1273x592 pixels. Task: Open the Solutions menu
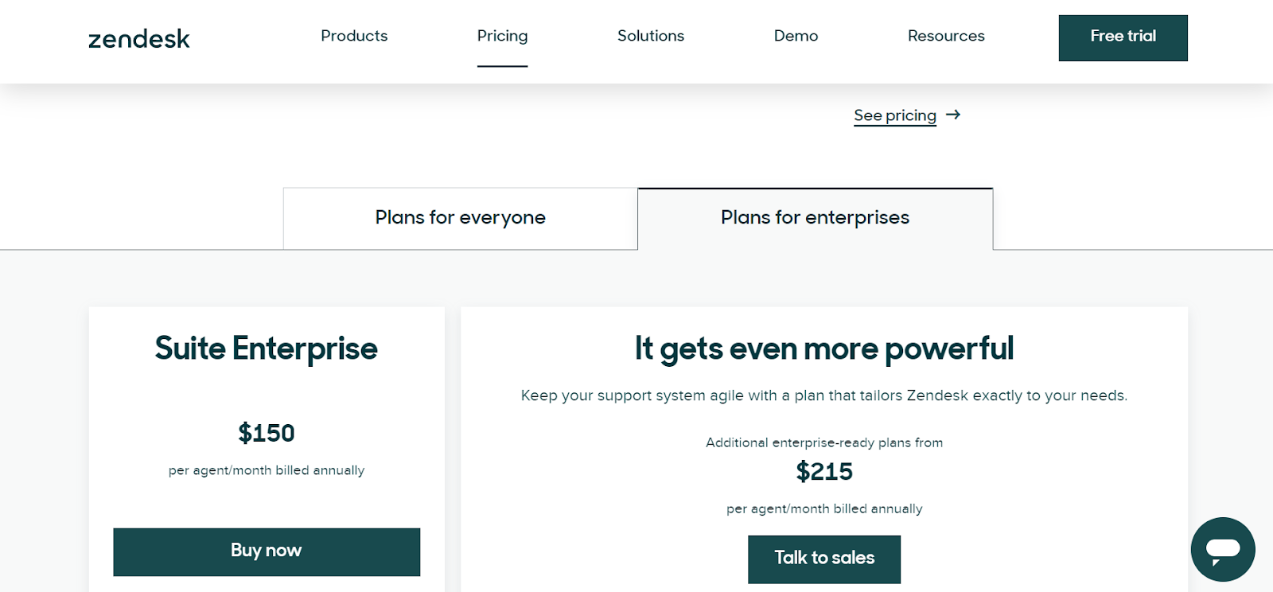(x=651, y=36)
